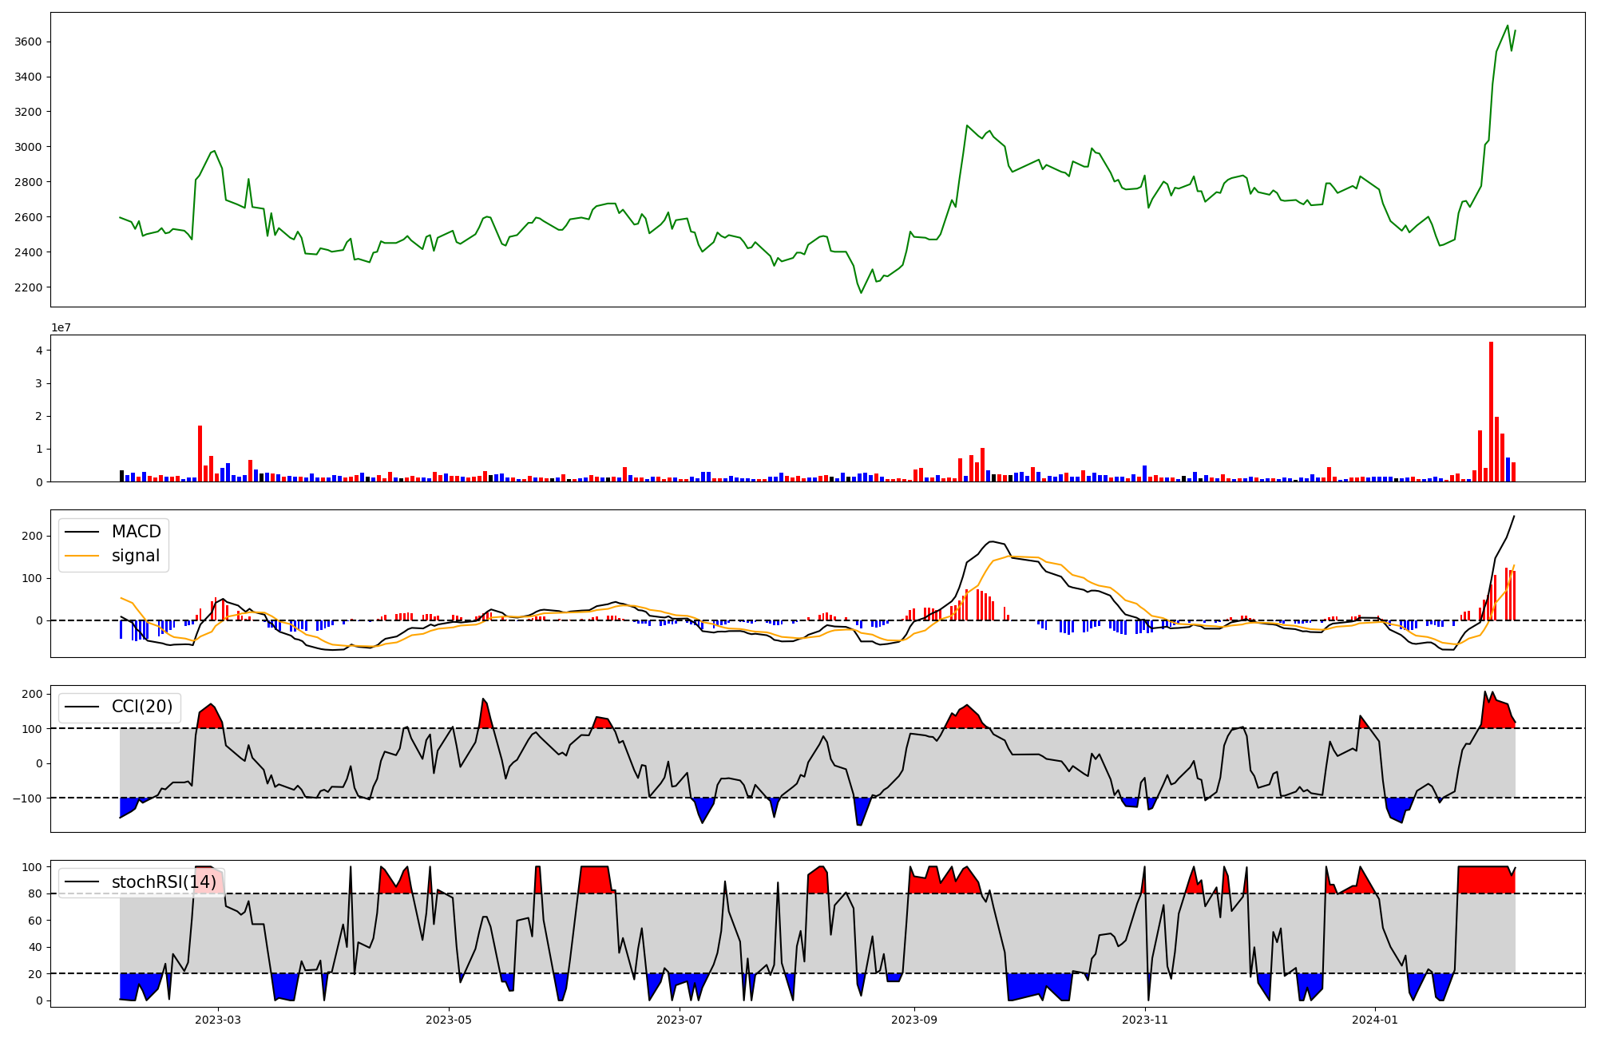Click the black MACD line swatch in legend

[x=81, y=532]
